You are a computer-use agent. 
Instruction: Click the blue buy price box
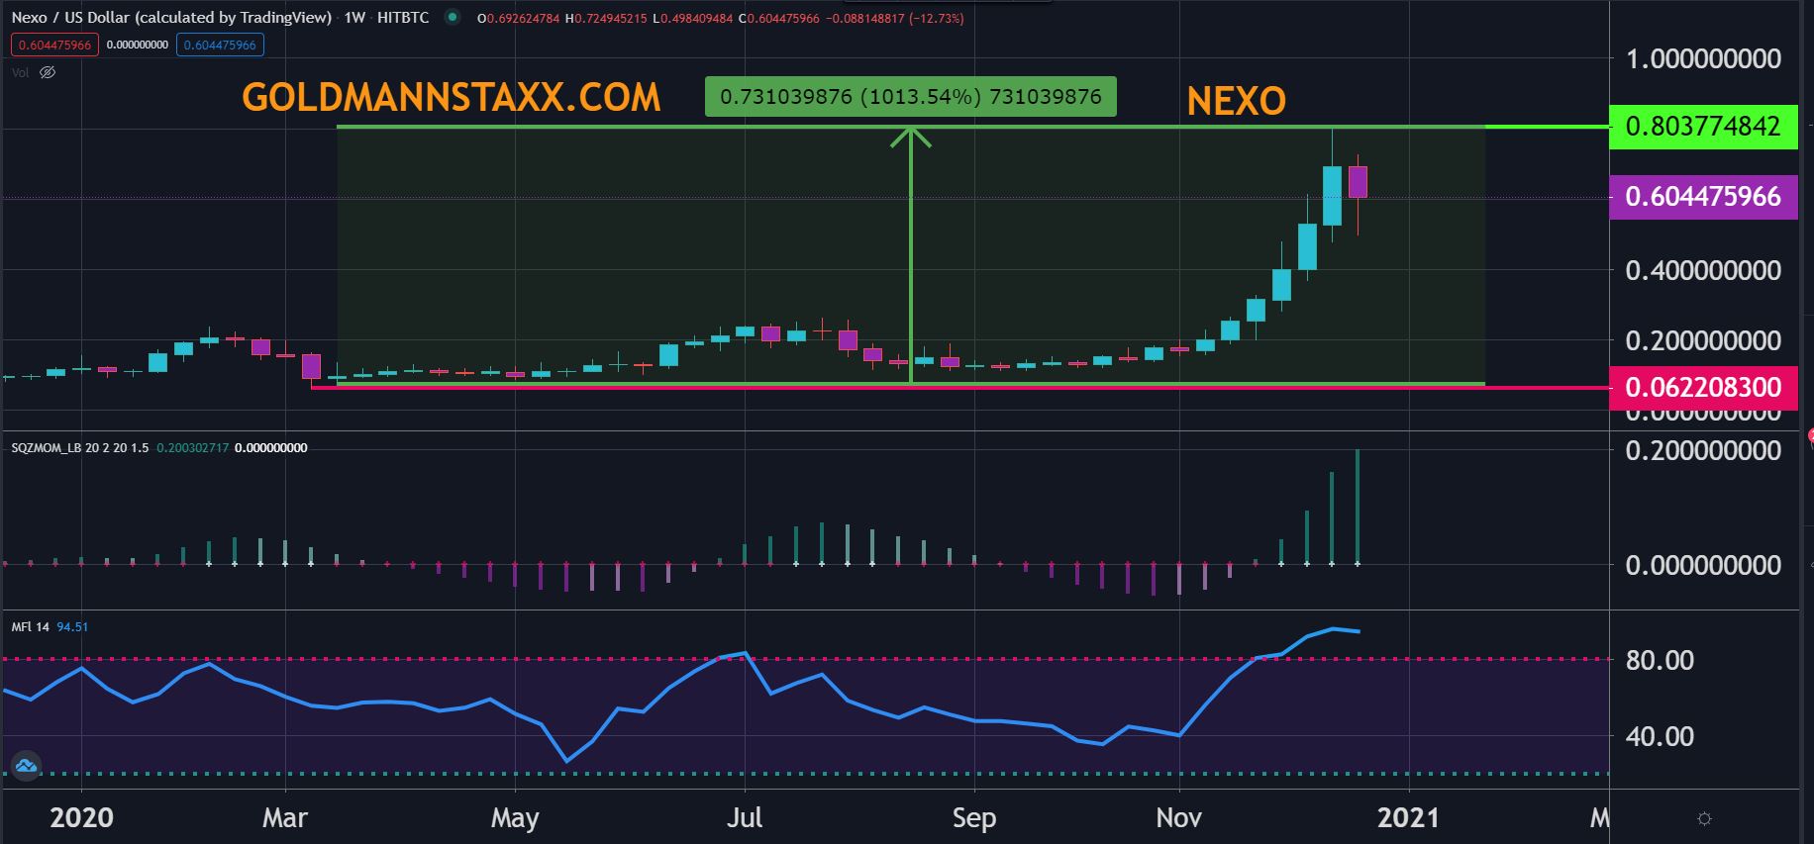(x=220, y=45)
